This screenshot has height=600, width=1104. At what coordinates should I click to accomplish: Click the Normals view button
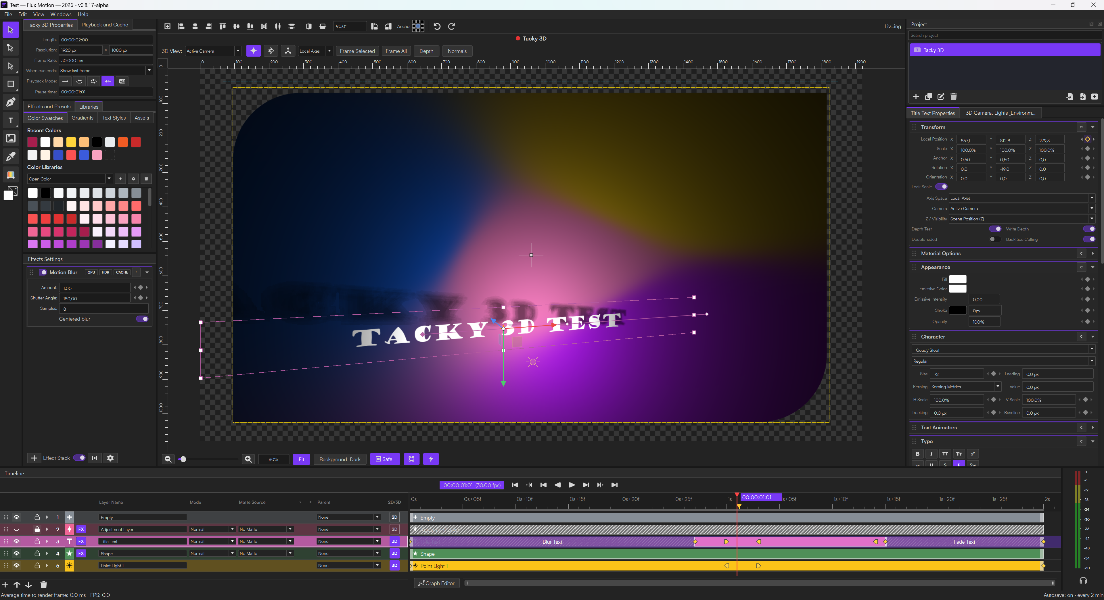(x=457, y=51)
